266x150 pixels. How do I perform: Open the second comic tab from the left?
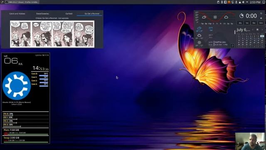point(42,14)
